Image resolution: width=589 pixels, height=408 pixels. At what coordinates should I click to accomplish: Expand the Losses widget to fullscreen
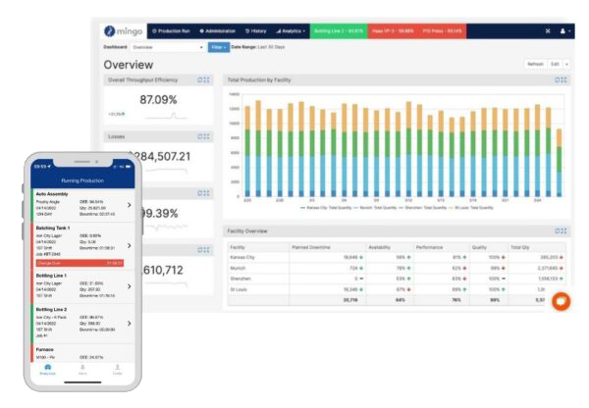pos(206,136)
